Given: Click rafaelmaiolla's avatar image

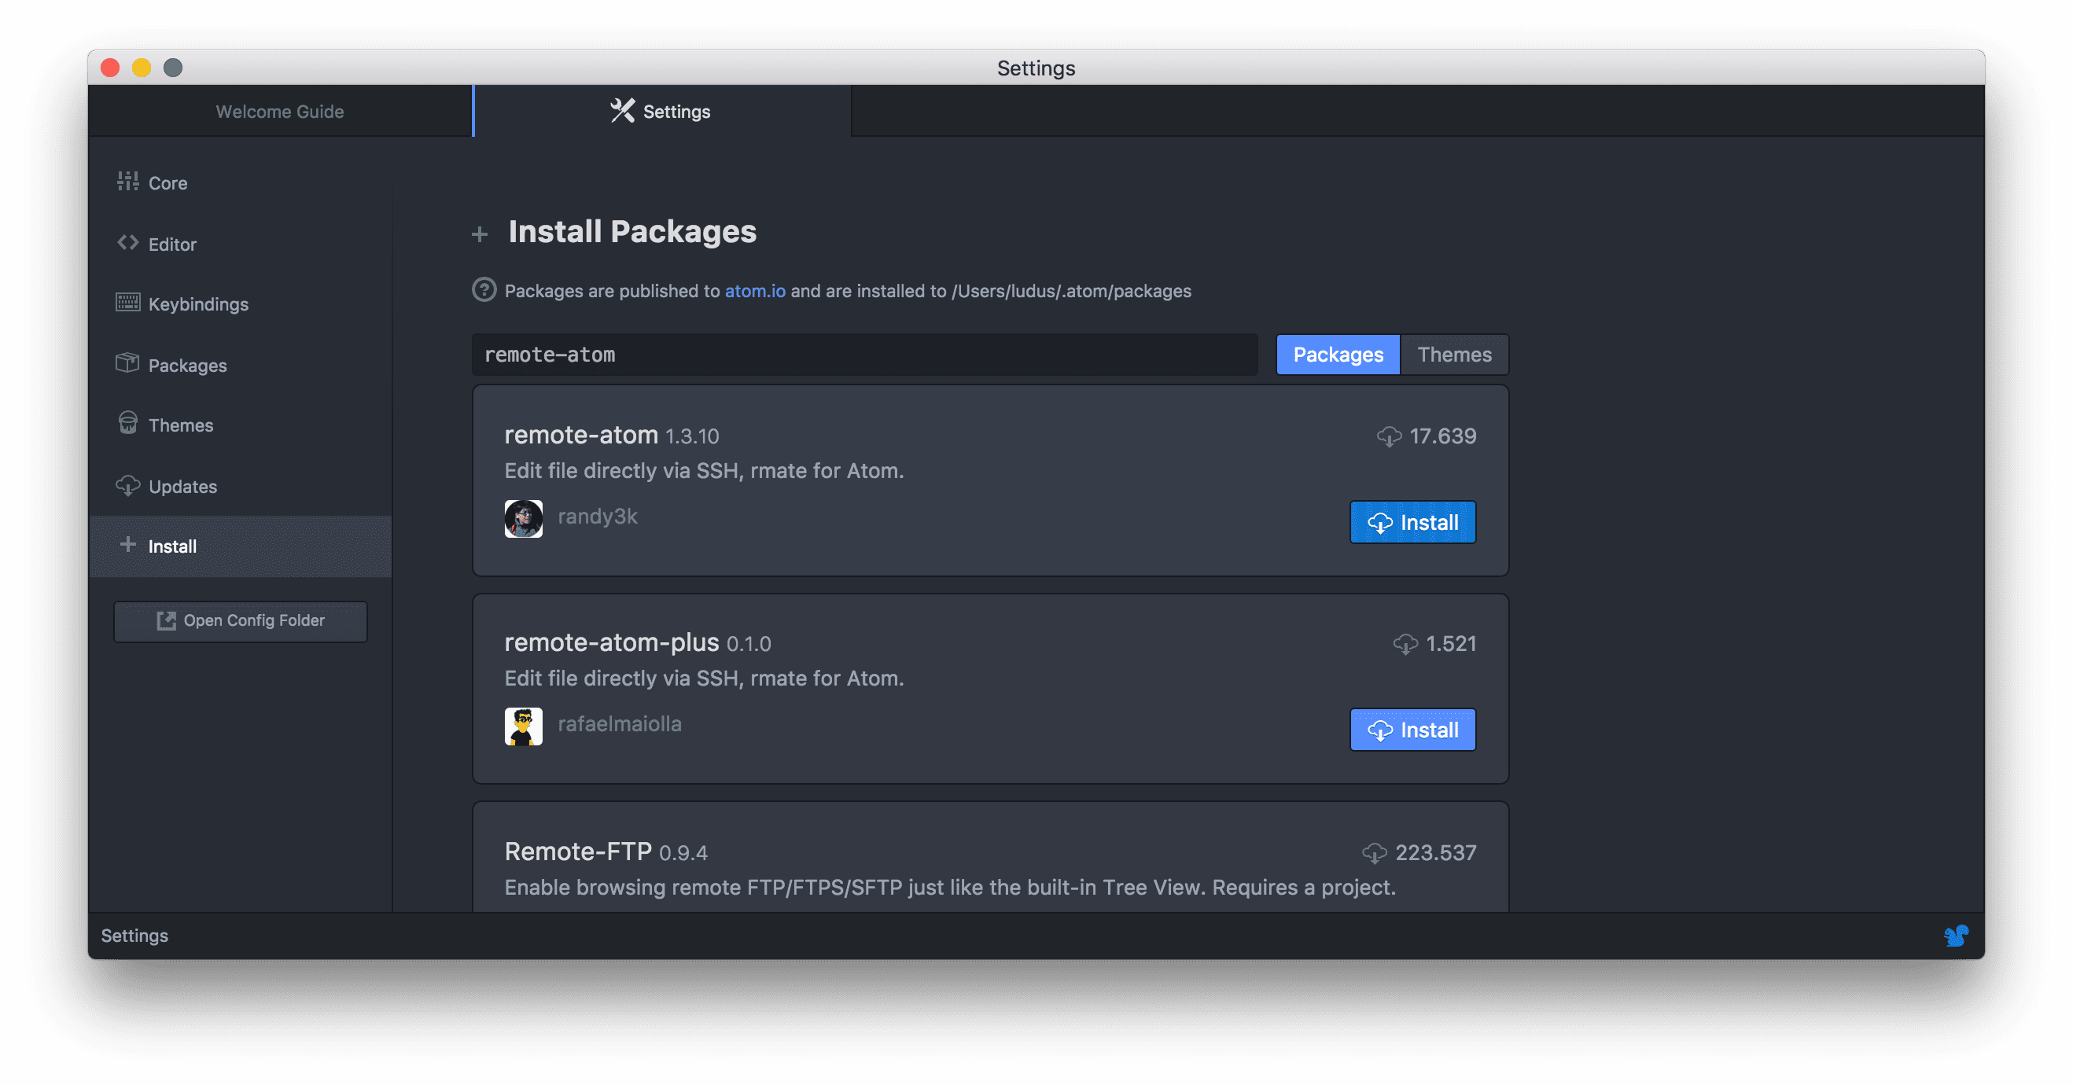Looking at the screenshot, I should 523,726.
